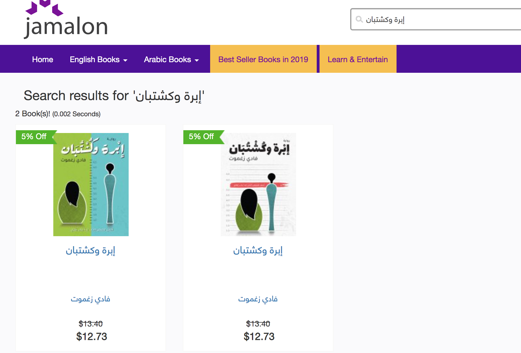Click the first book's title link
521x353 pixels.
tap(90, 250)
